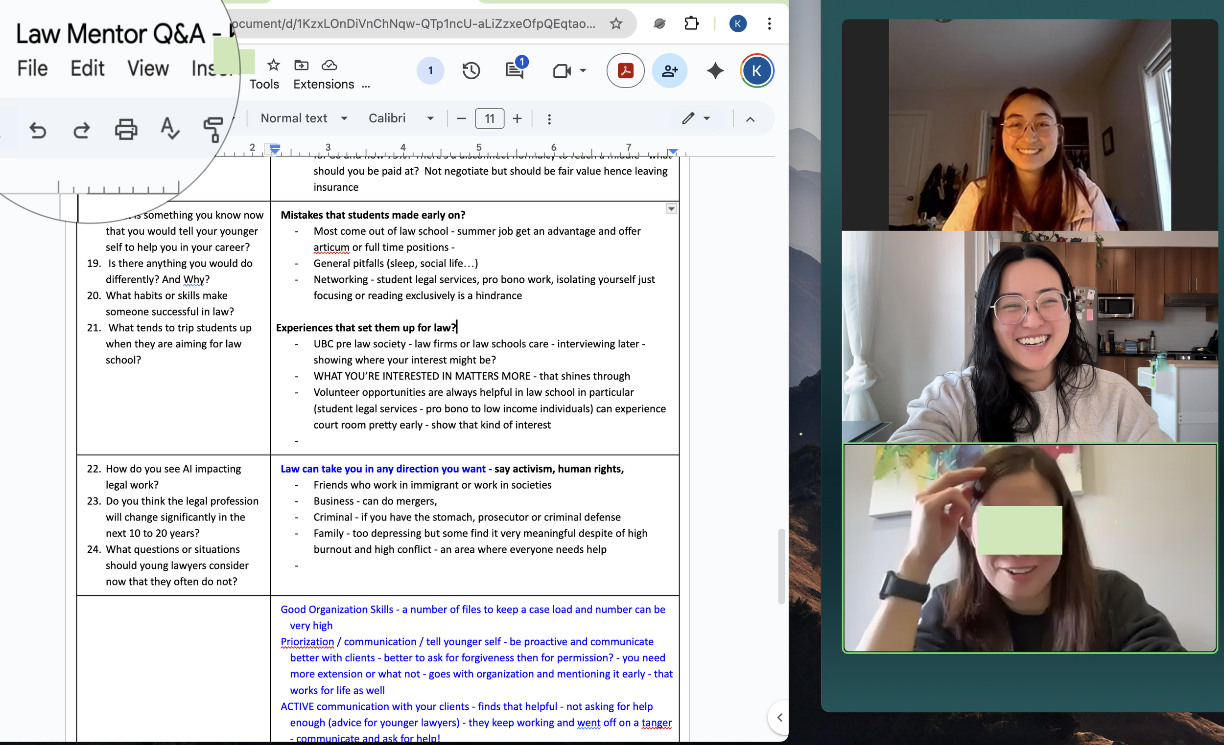Image resolution: width=1224 pixels, height=745 pixels.
Task: Click the Share people icon
Action: [669, 70]
